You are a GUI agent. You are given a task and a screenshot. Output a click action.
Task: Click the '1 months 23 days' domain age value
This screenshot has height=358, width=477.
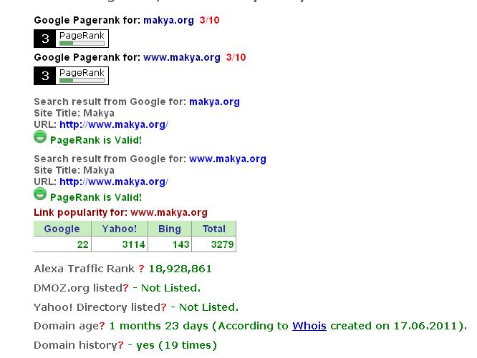tap(158, 326)
